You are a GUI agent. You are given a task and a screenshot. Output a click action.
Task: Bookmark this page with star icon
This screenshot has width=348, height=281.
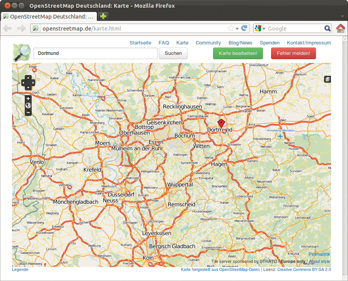[231, 28]
